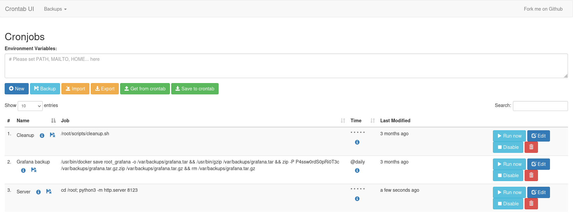
Task: Follow the Fork me on Github link
Action: pyautogui.click(x=543, y=9)
